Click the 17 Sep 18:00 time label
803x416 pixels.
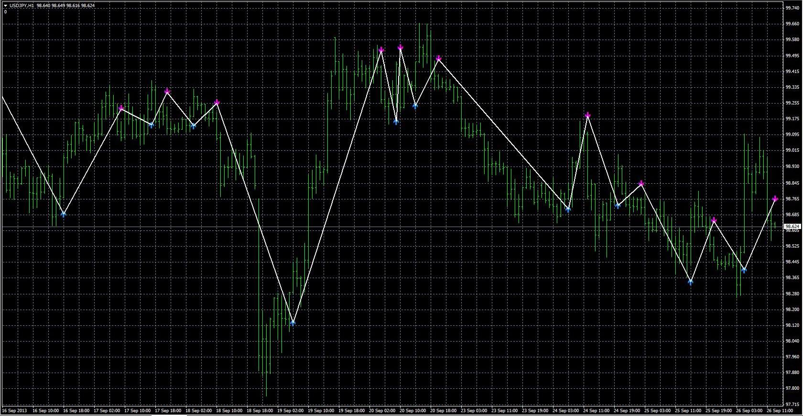pyautogui.click(x=168, y=410)
